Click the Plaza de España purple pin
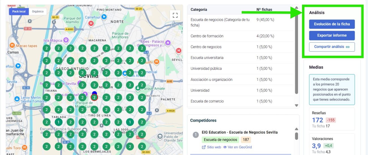The height and width of the screenshot is (155, 368). (x=85, y=93)
